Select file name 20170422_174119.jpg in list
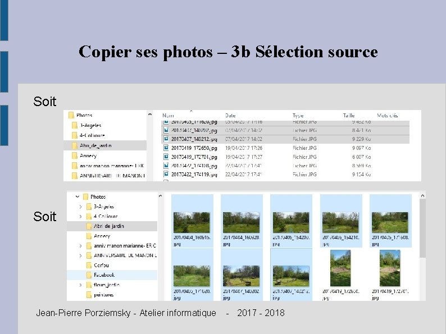 (x=194, y=175)
